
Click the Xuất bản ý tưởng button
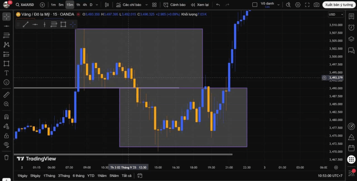pyautogui.click(x=339, y=5)
